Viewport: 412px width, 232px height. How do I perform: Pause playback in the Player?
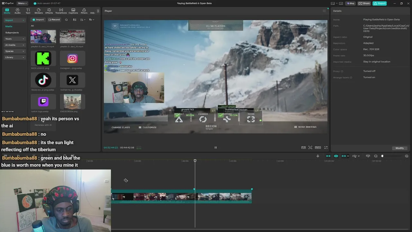click(216, 148)
